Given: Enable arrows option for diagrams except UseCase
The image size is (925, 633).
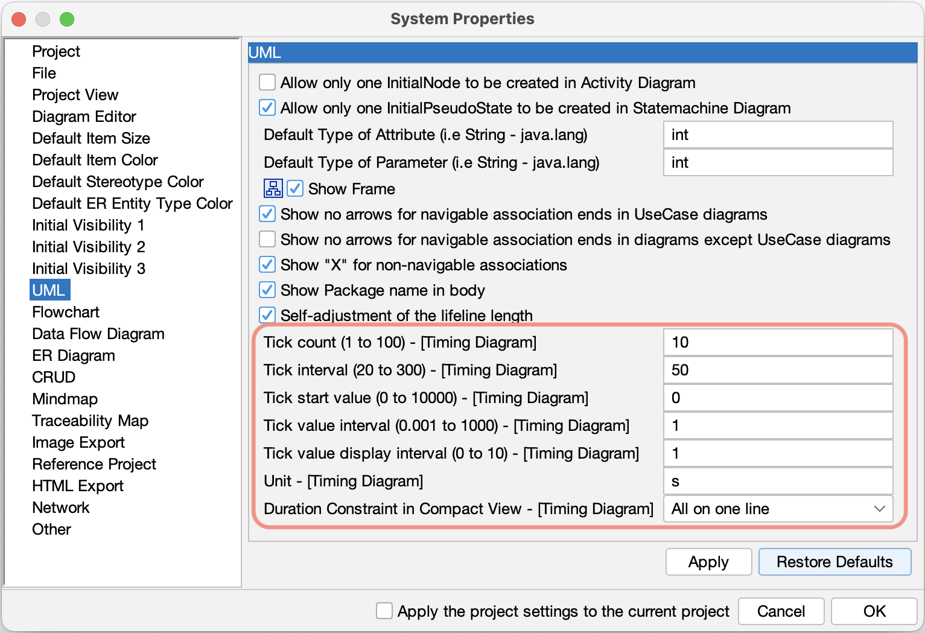Looking at the screenshot, I should pos(267,239).
